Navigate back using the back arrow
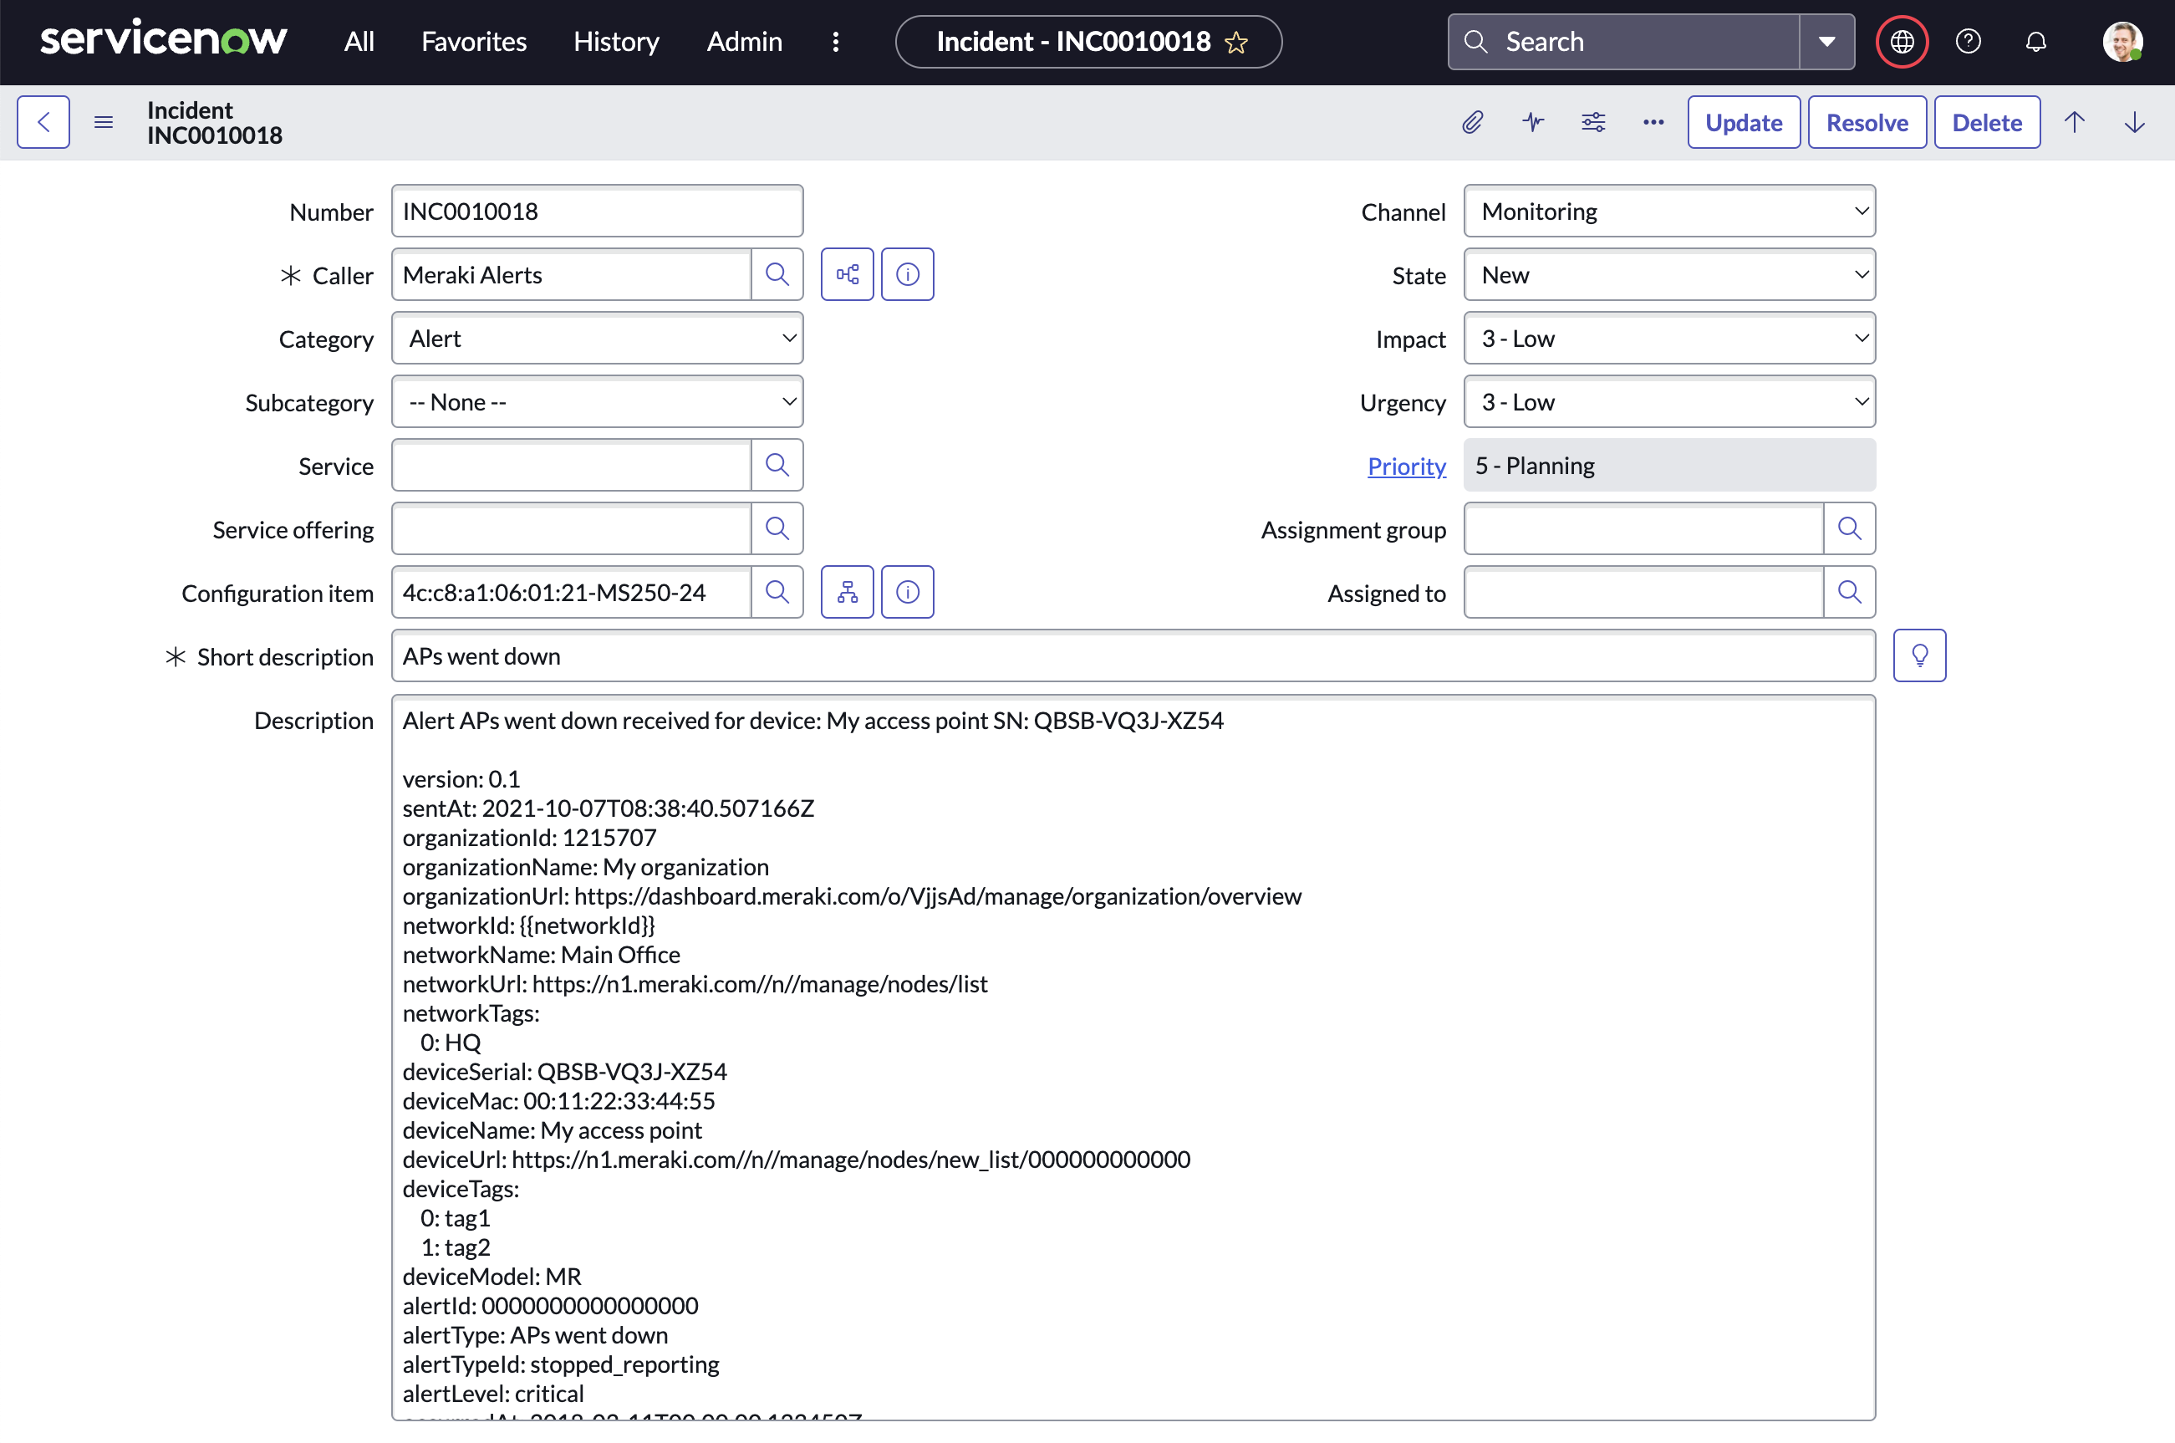The width and height of the screenshot is (2175, 1443). pyautogui.click(x=43, y=121)
